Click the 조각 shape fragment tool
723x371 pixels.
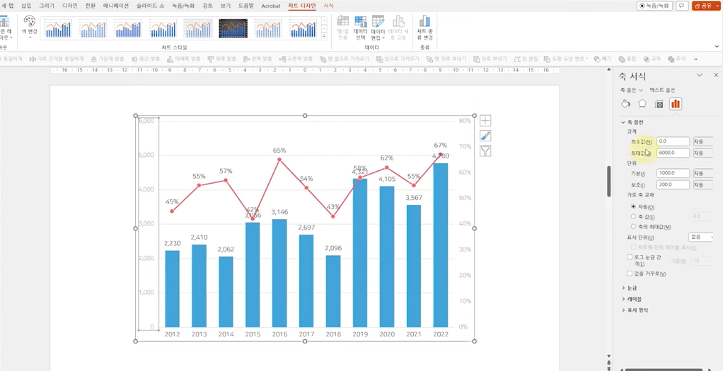pyautogui.click(x=676, y=59)
